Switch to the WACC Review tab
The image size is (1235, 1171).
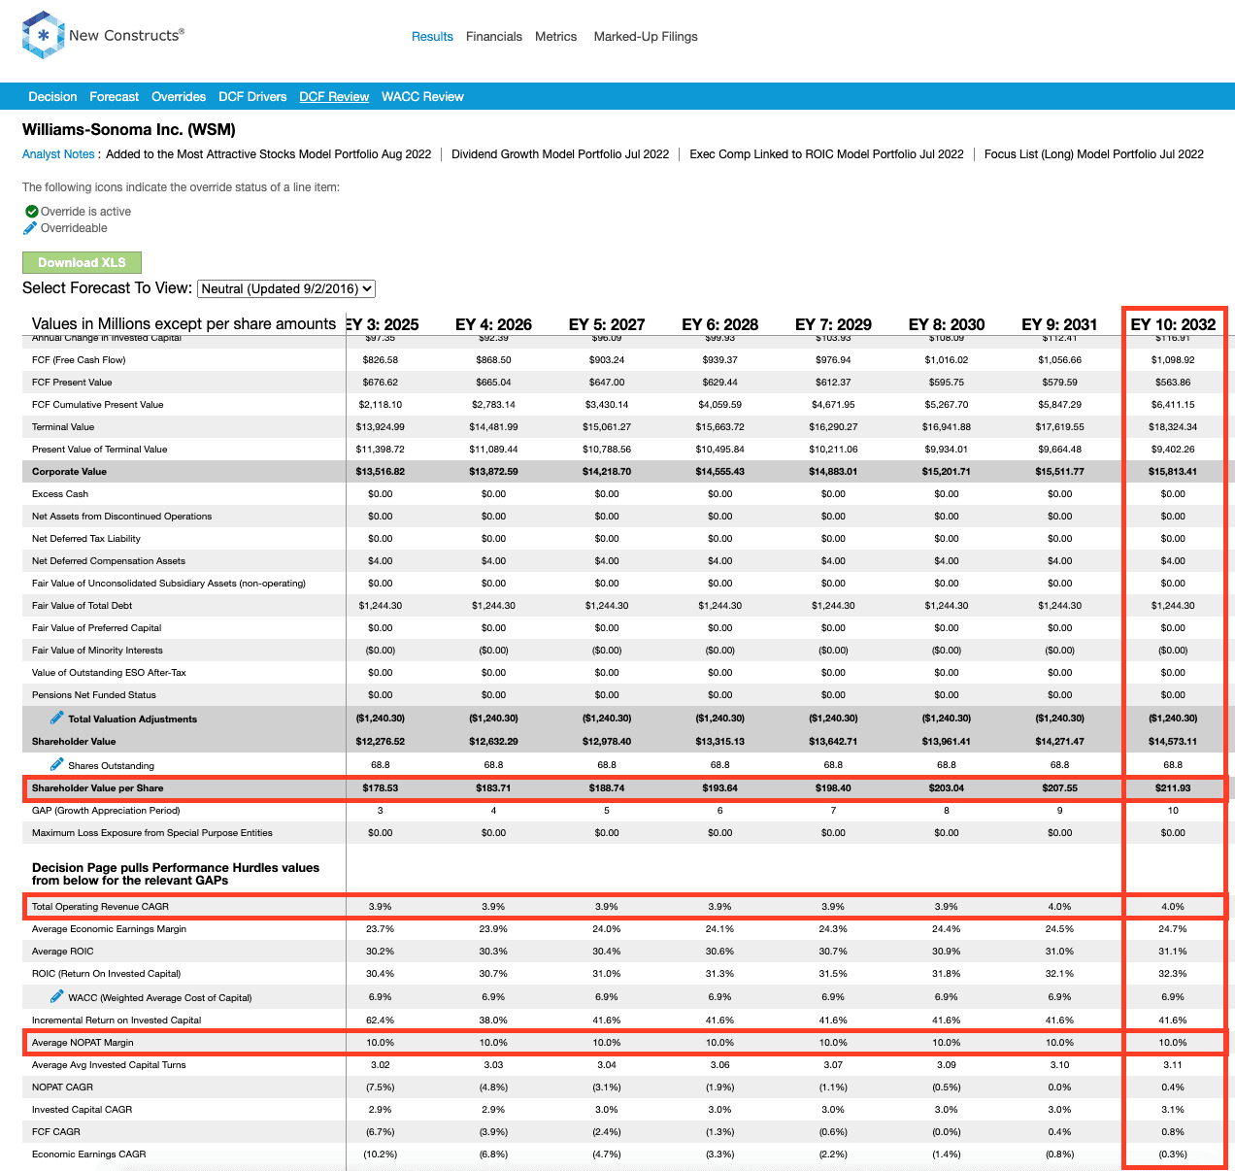point(422,97)
